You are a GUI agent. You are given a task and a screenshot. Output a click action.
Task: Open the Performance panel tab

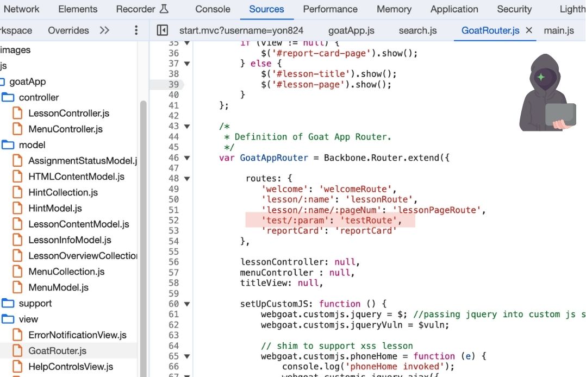(x=330, y=9)
